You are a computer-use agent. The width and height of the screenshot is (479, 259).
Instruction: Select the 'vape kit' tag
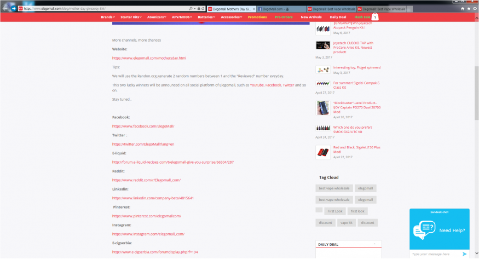(347, 223)
